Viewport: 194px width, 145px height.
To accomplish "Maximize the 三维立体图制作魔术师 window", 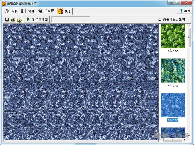I will (178, 3).
